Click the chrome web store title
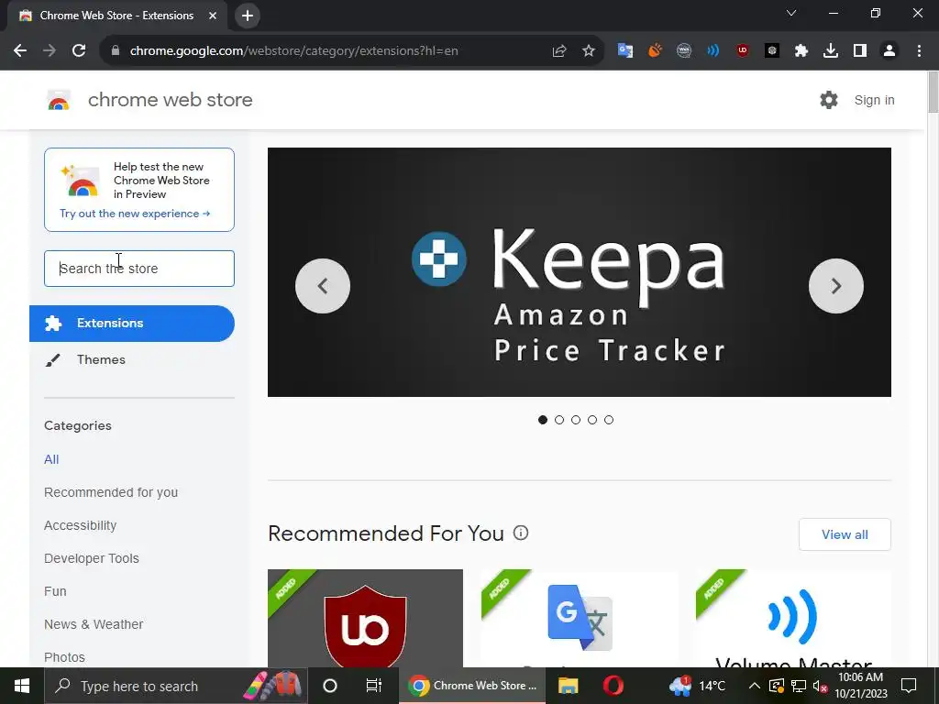This screenshot has width=939, height=704. (170, 100)
